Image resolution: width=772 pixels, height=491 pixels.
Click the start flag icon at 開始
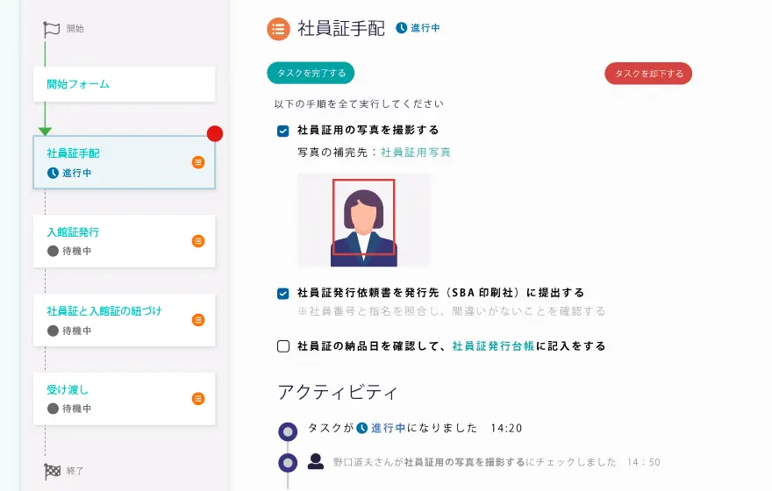tap(52, 29)
